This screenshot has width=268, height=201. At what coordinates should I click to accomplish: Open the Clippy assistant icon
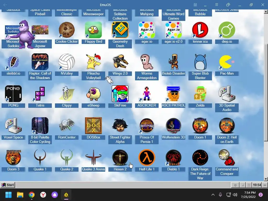[67, 94]
